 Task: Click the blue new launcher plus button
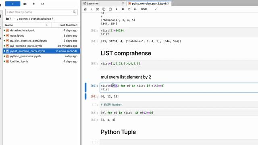click(x=12, y=4)
